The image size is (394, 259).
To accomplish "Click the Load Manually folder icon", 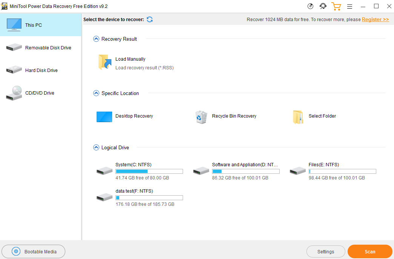I will pos(105,62).
